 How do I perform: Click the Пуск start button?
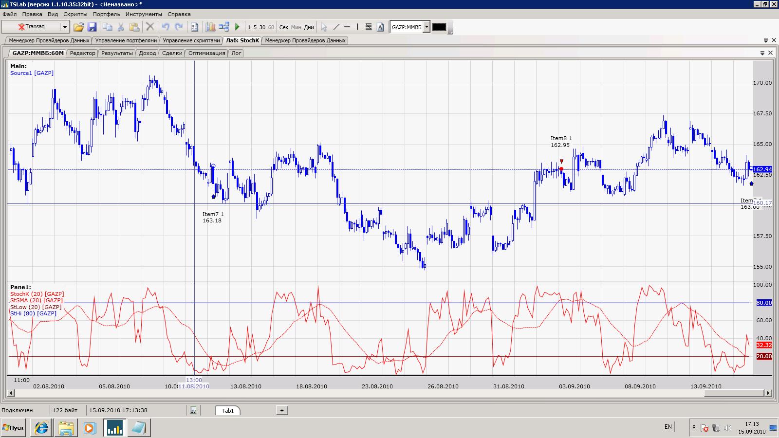pyautogui.click(x=13, y=428)
